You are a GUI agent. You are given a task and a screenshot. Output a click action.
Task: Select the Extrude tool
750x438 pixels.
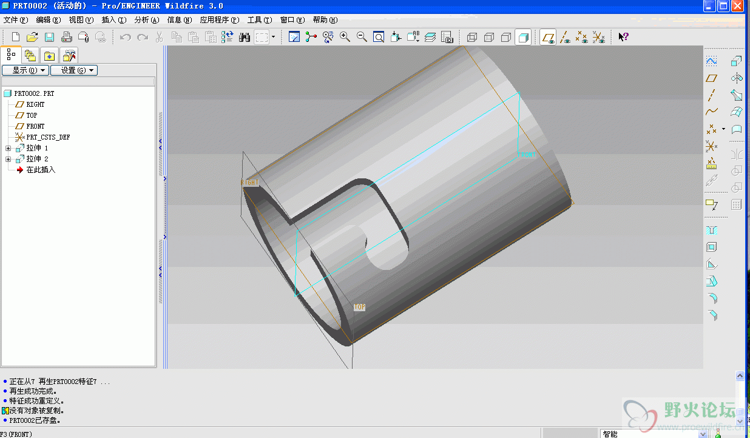pos(737,61)
